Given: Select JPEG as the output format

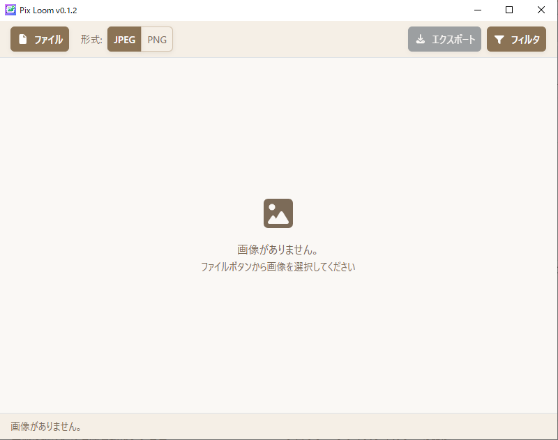Looking at the screenshot, I should click(x=124, y=39).
